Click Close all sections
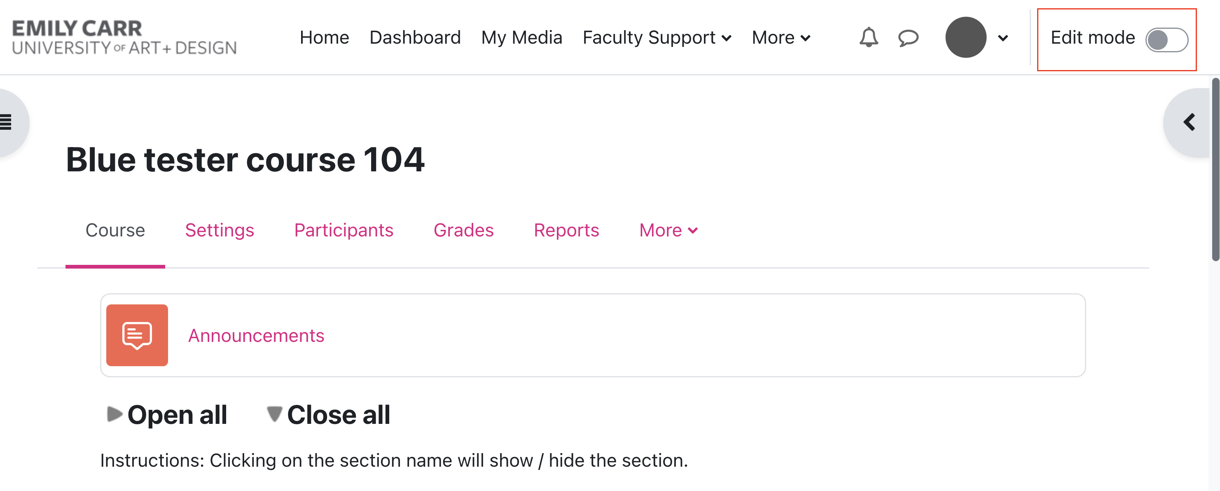The height and width of the screenshot is (491, 1220). coord(328,414)
